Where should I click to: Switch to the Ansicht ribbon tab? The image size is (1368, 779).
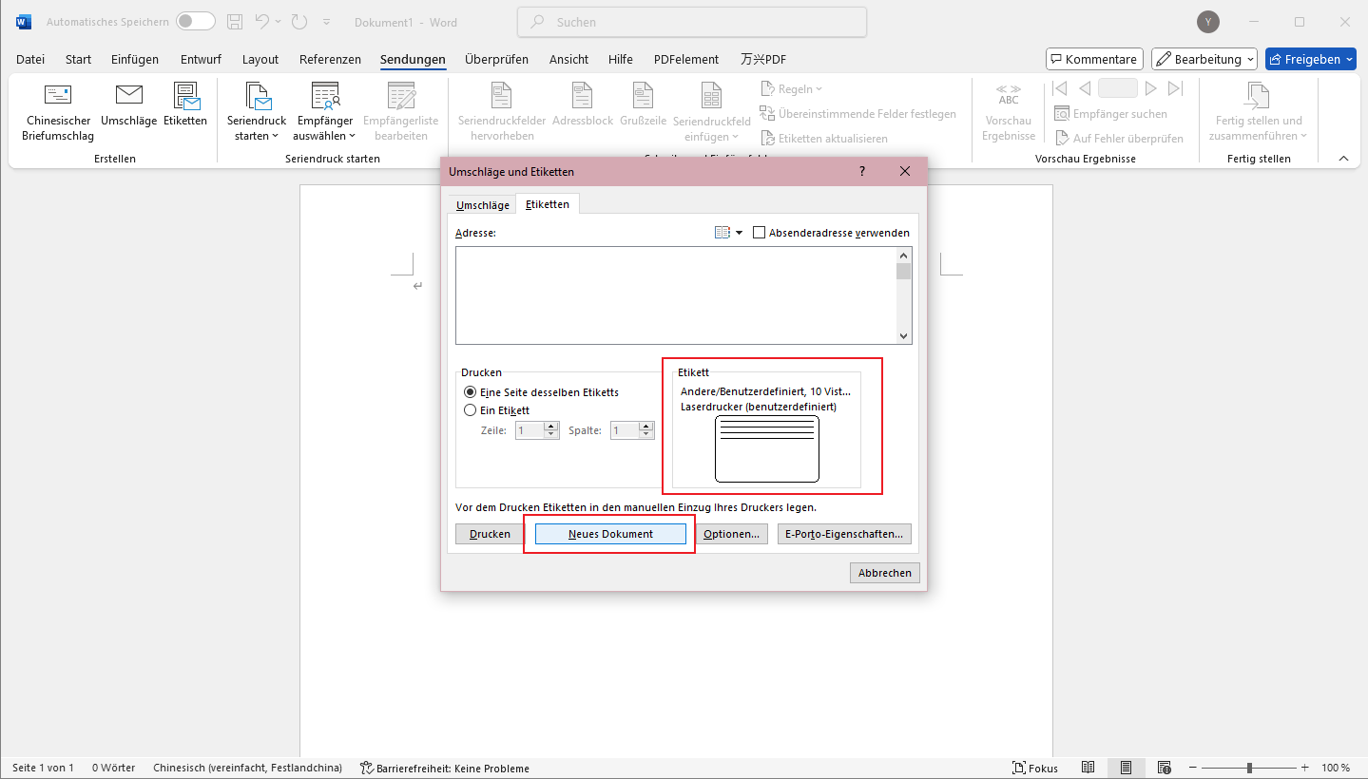[x=568, y=59]
